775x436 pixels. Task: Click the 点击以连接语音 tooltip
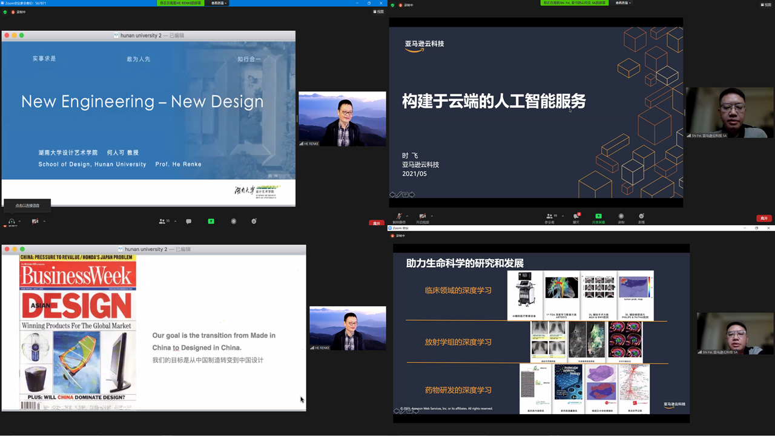pyautogui.click(x=27, y=205)
